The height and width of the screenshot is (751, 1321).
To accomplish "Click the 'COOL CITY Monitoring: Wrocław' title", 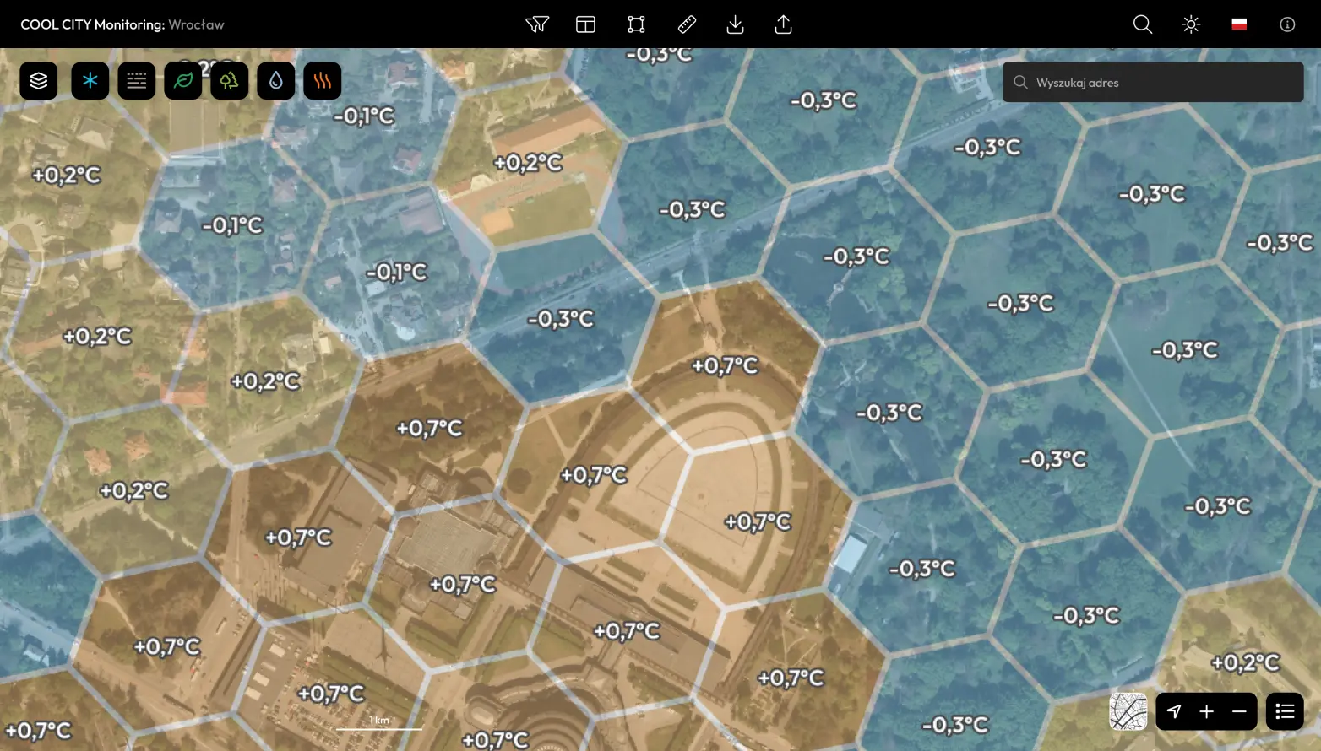I will coord(122,24).
